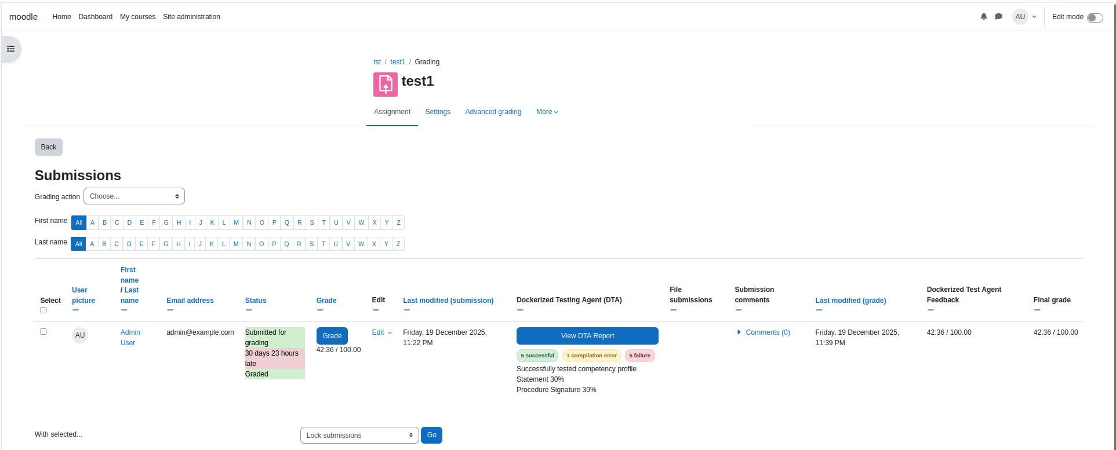Viewport: 1116px width, 450px height.
Task: Sort by Grade column header
Action: [326, 301]
